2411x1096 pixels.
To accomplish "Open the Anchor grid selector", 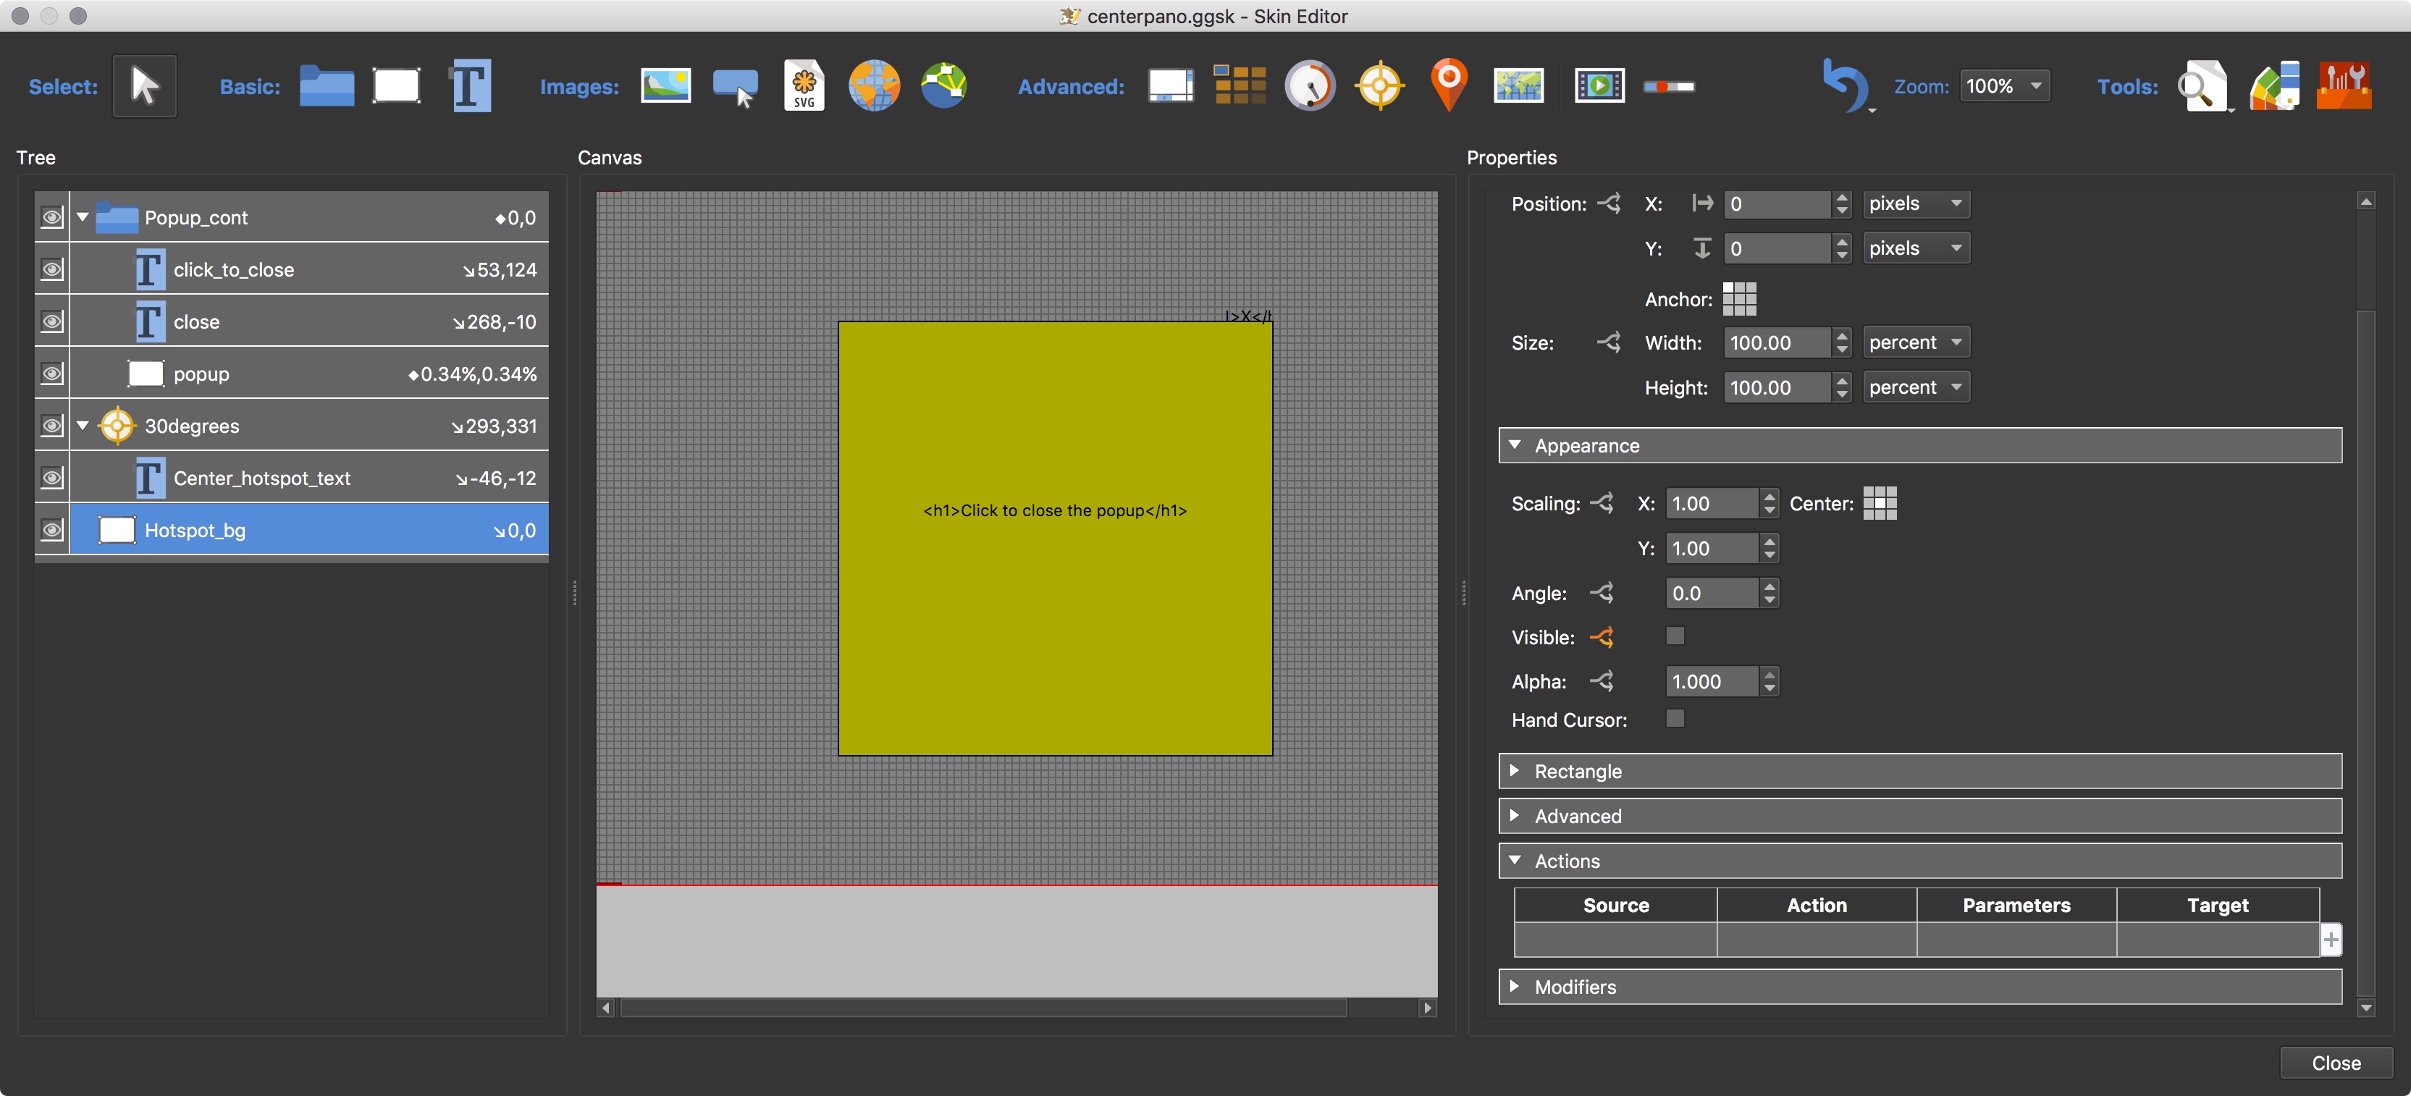I will [1739, 300].
